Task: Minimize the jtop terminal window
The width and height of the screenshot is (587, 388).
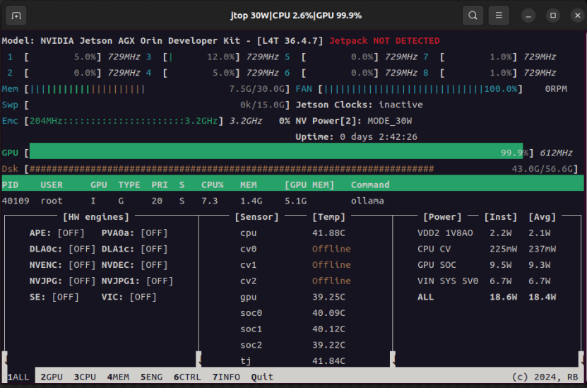Action: point(528,16)
